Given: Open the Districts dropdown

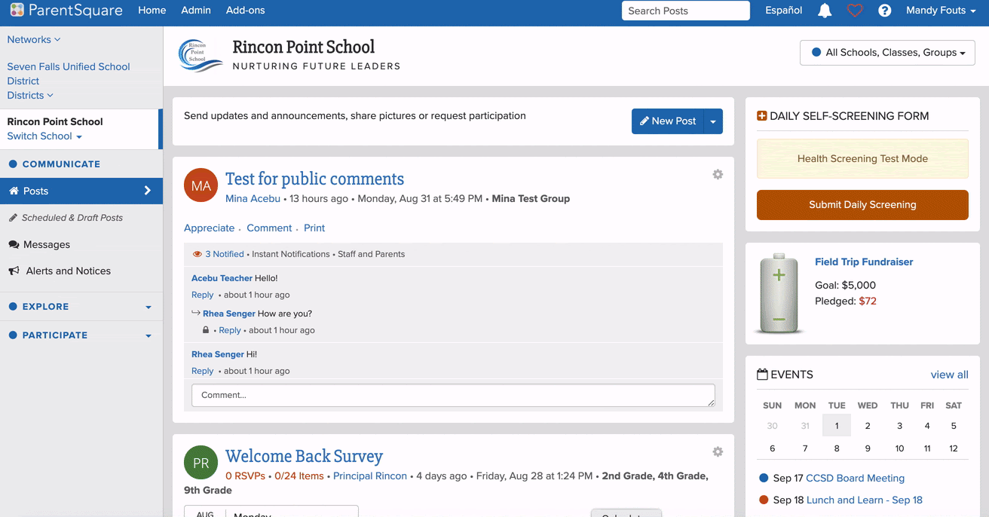Looking at the screenshot, I should click(30, 95).
